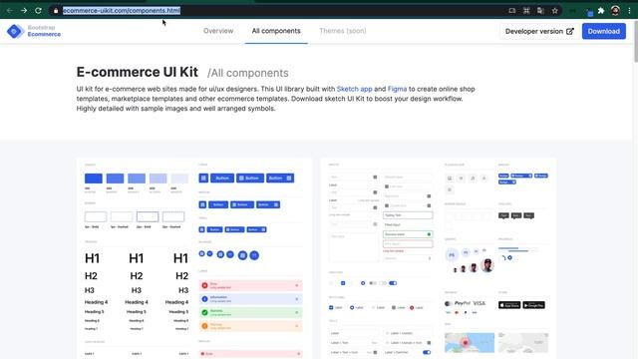Open the Chrome three-dot menu

629,11
